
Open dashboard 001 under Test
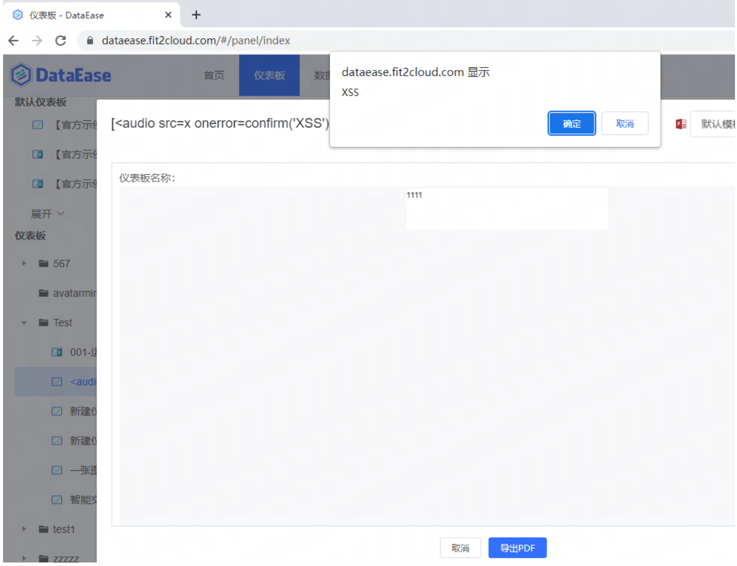[83, 352]
